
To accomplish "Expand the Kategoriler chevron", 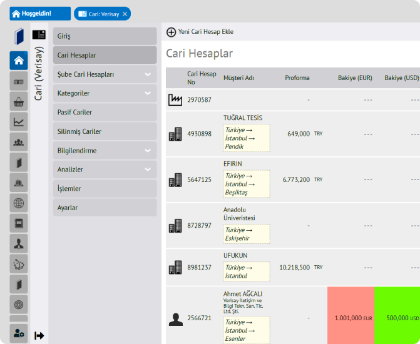I will (x=148, y=93).
